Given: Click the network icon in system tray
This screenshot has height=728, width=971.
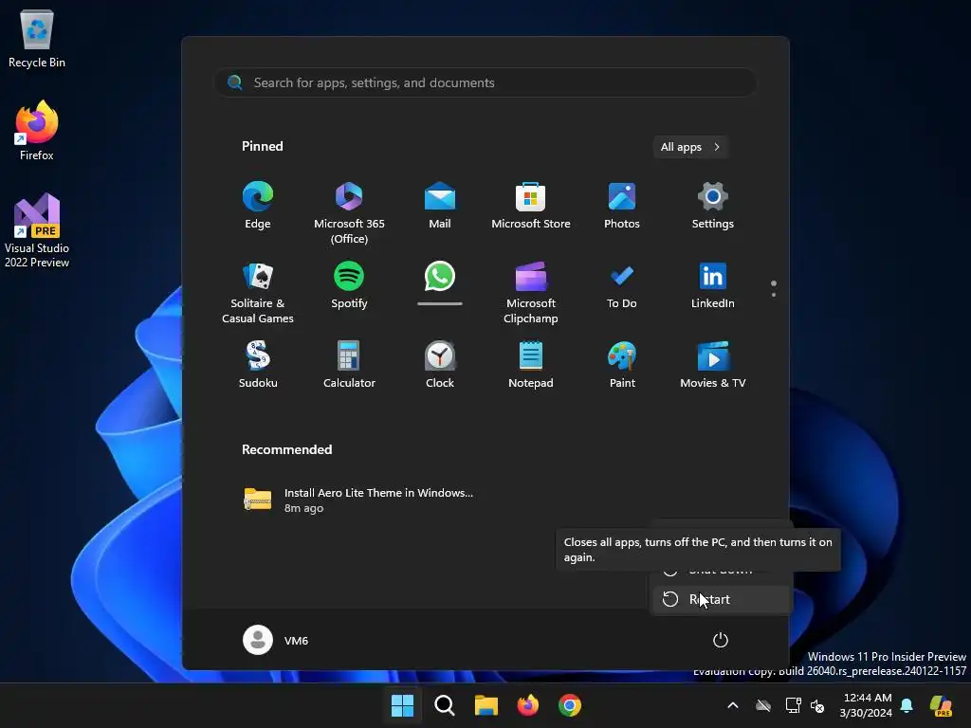Looking at the screenshot, I should [793, 705].
